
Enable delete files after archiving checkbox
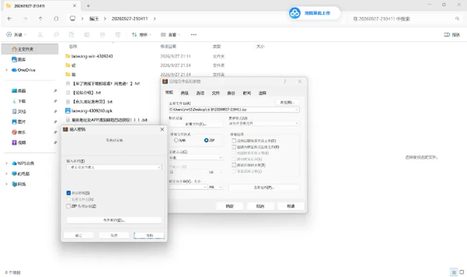click(x=234, y=141)
